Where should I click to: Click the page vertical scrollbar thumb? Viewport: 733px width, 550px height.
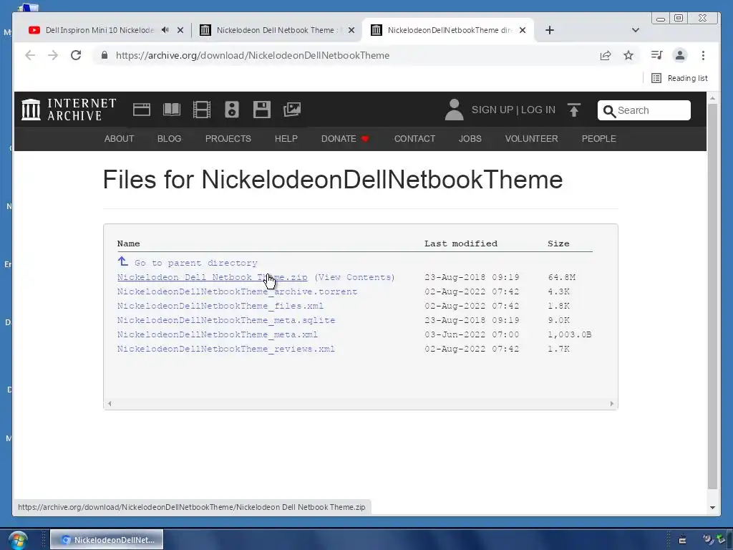tap(712, 296)
